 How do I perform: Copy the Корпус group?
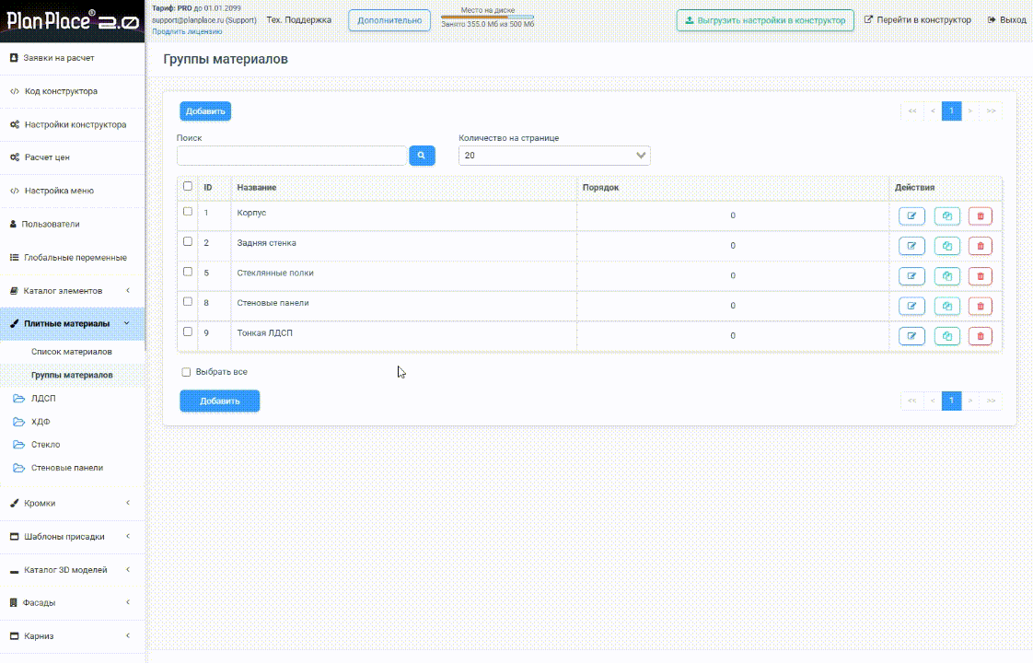(946, 216)
